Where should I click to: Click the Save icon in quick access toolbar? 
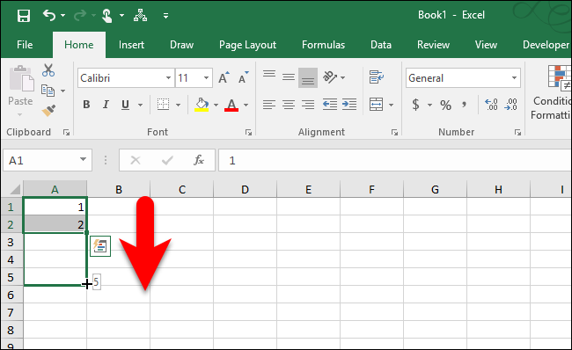(24, 16)
